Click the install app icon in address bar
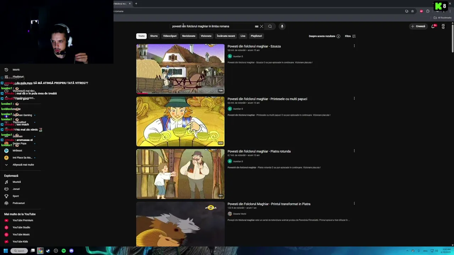 tap(406, 11)
